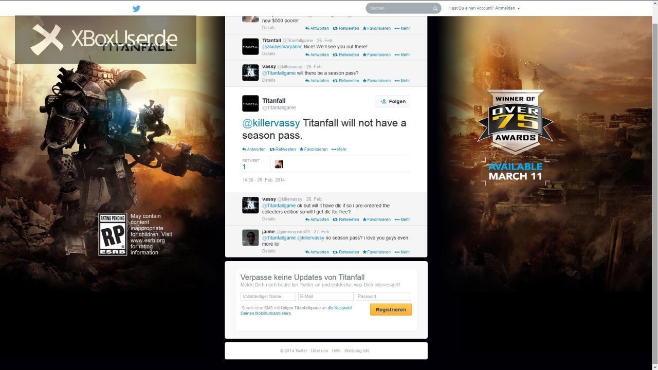658x370 pixels.
Task: Click the E-Mail input field
Action: coord(326,297)
